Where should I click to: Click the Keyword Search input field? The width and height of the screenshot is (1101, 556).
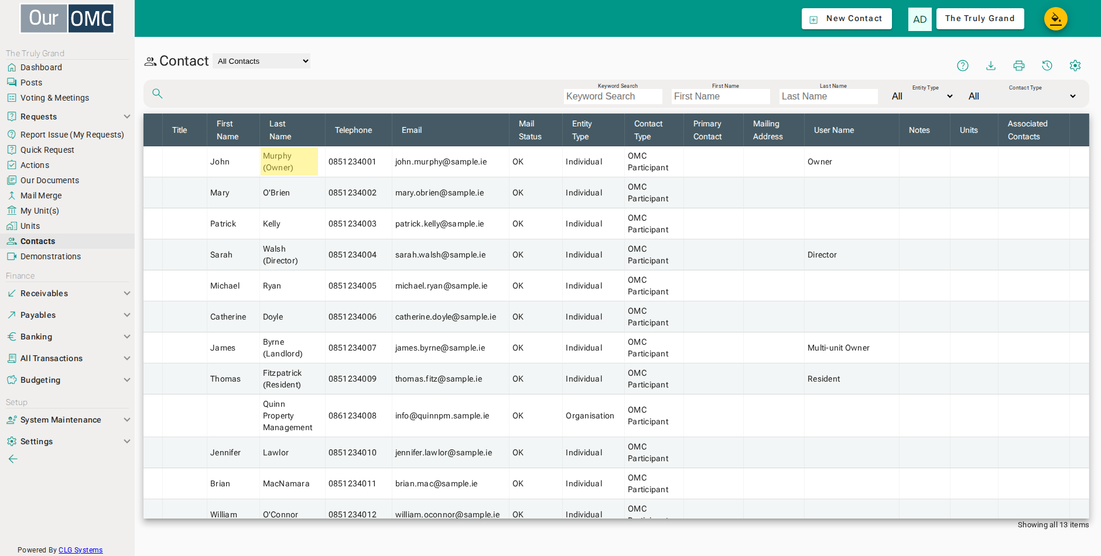point(613,97)
